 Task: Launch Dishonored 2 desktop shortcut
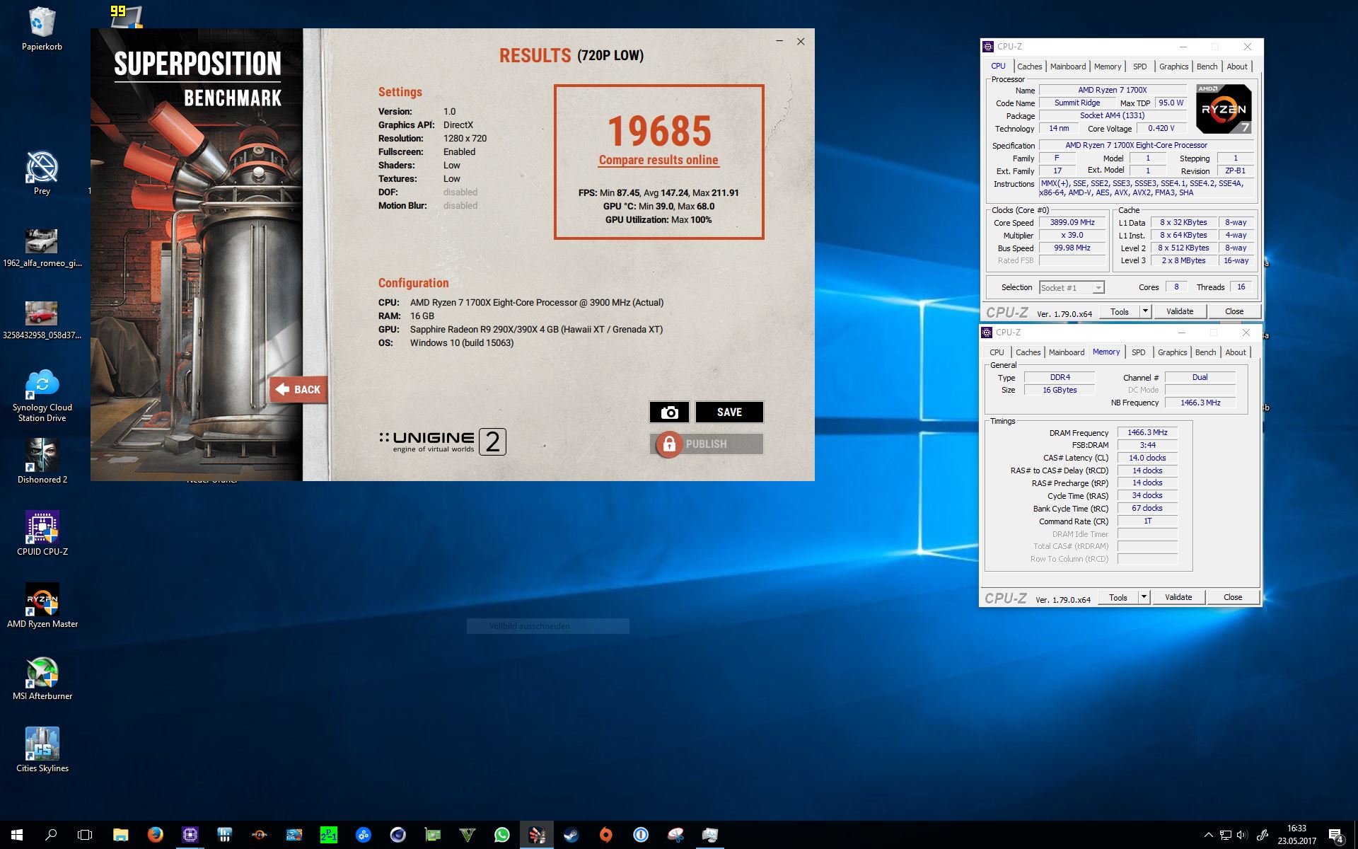coord(42,456)
